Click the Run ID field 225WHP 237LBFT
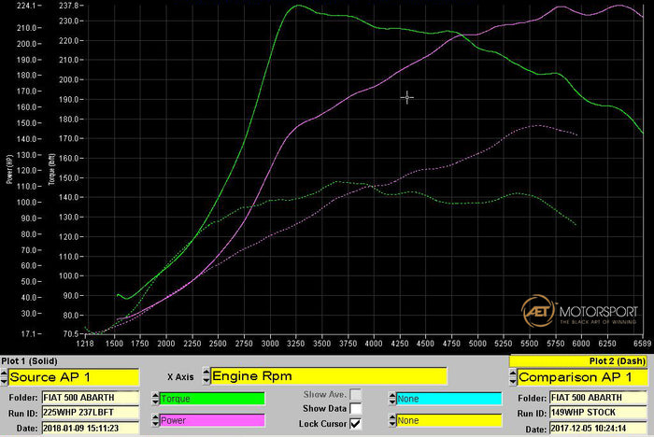Viewport: 654px width, 437px height. pyautogui.click(x=90, y=412)
